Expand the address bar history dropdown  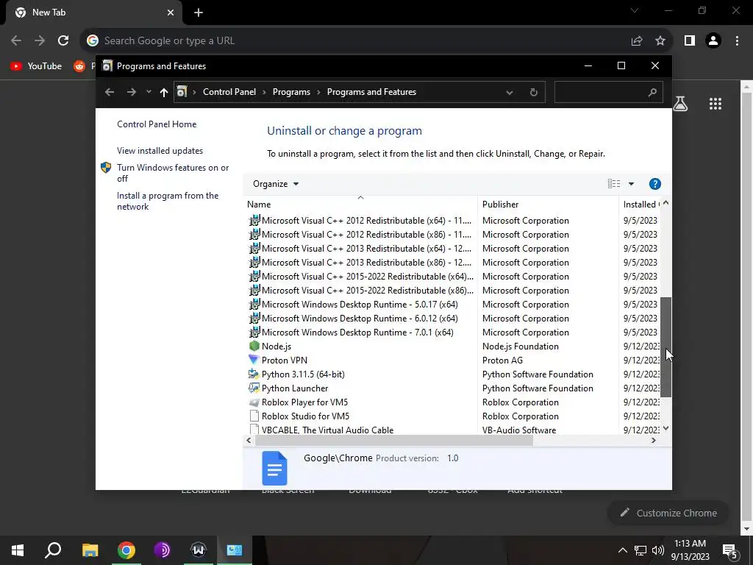pyautogui.click(x=510, y=92)
